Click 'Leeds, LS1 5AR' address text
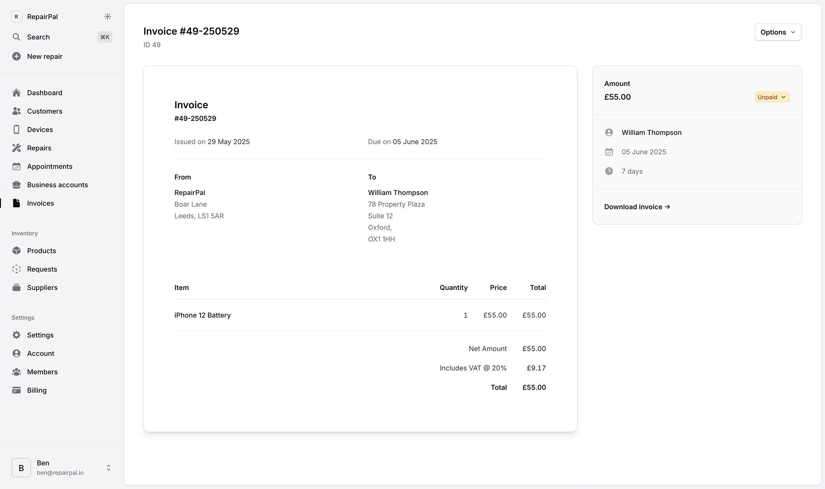 199,216
